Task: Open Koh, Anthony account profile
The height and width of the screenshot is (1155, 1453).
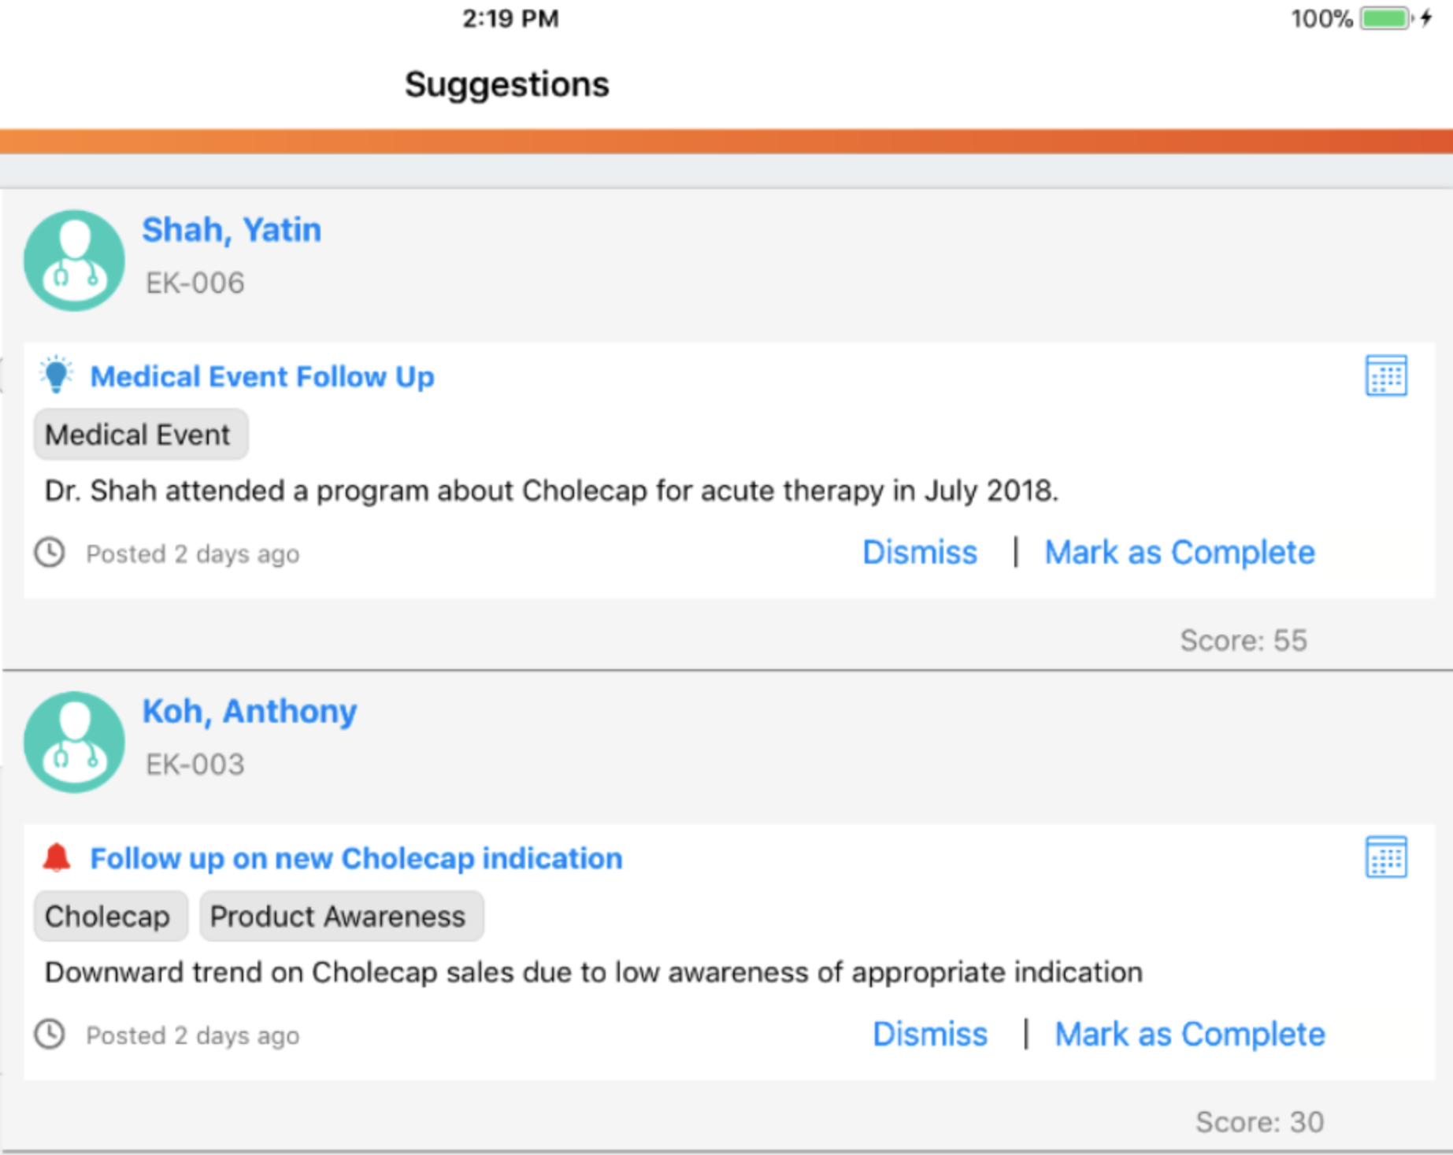Action: point(249,711)
